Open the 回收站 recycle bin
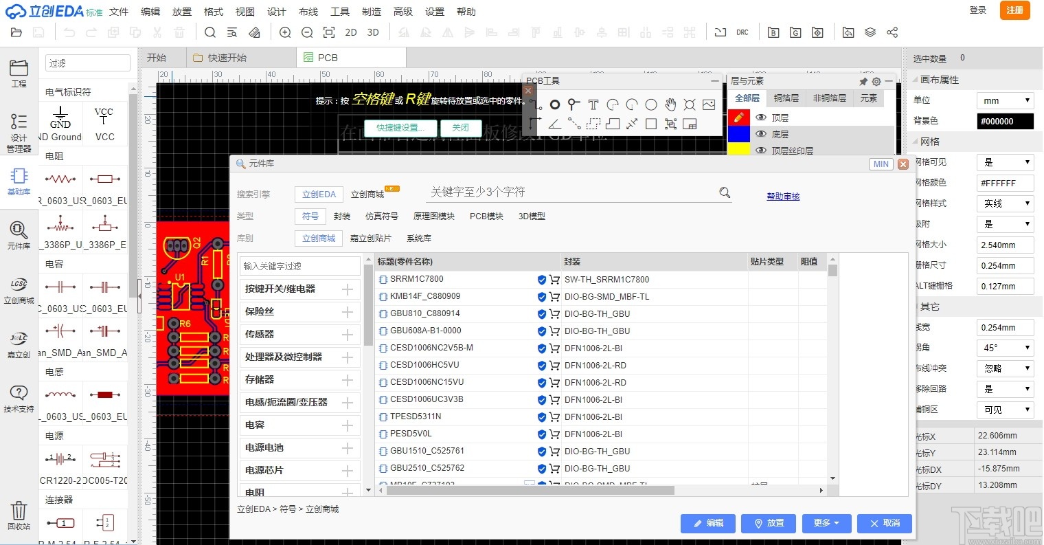 19,515
